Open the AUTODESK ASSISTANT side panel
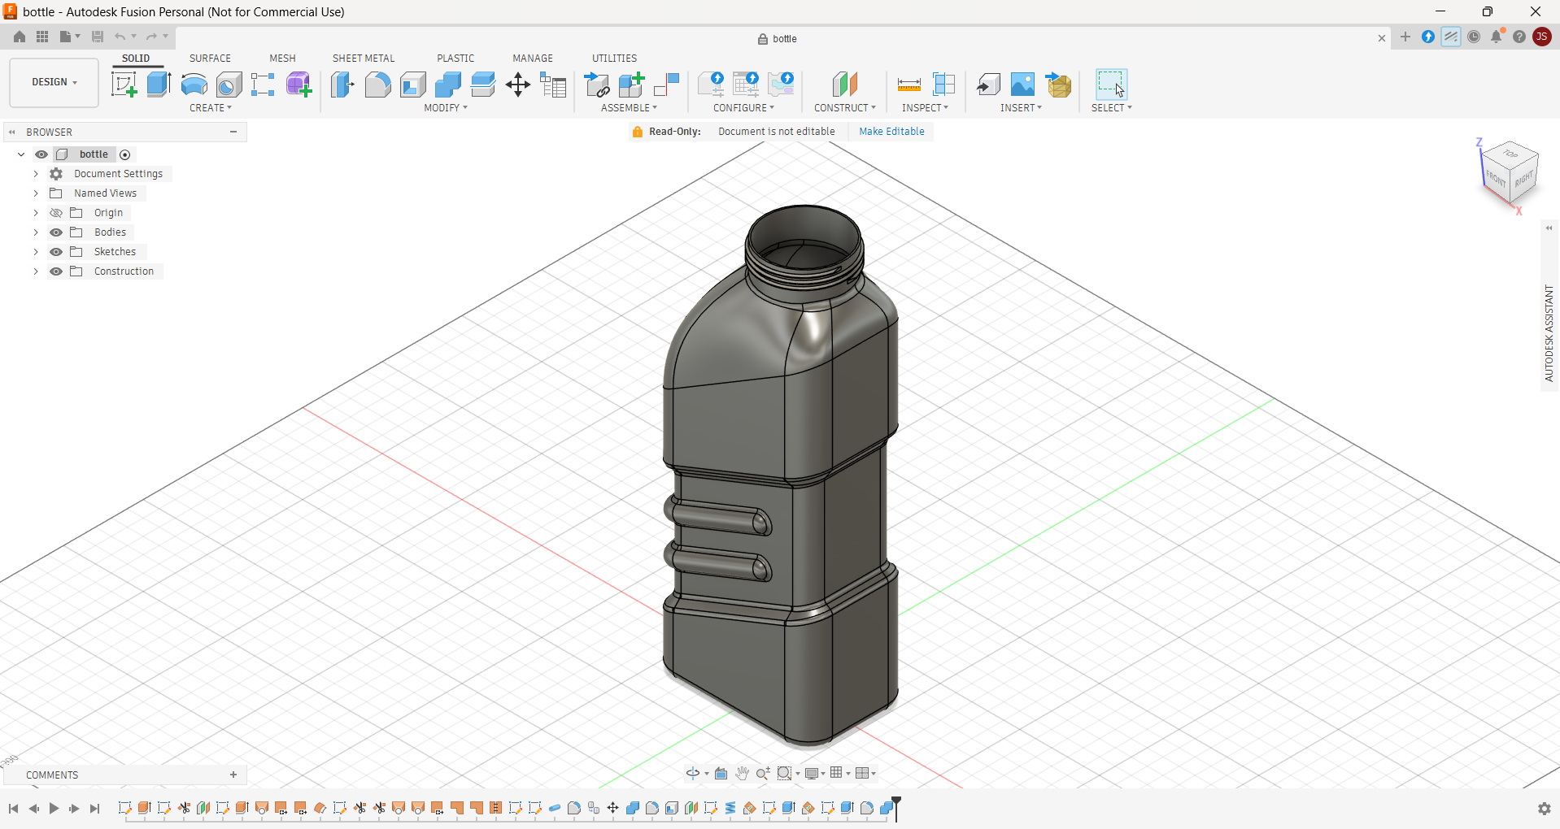1560x829 pixels. click(x=1549, y=333)
